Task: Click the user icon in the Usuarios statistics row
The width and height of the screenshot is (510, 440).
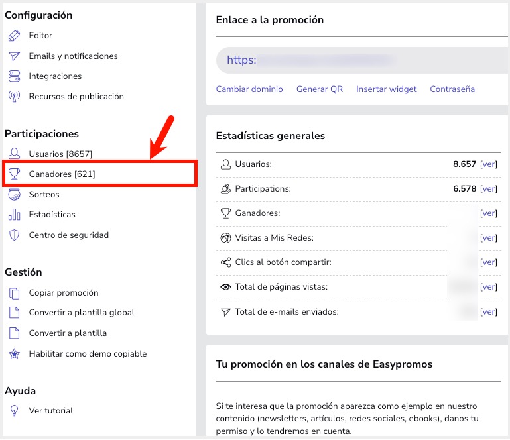Action: pos(225,164)
